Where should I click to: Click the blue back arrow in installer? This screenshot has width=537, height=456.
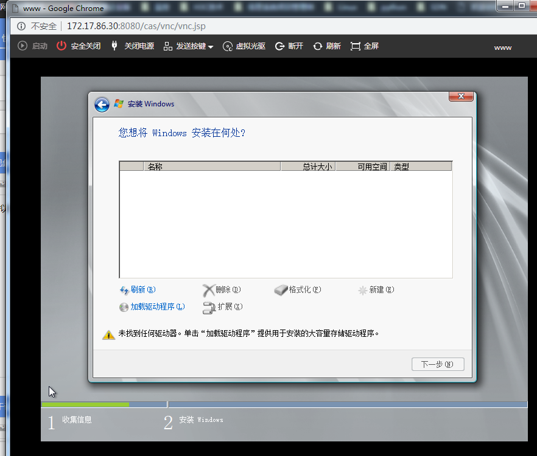point(102,105)
